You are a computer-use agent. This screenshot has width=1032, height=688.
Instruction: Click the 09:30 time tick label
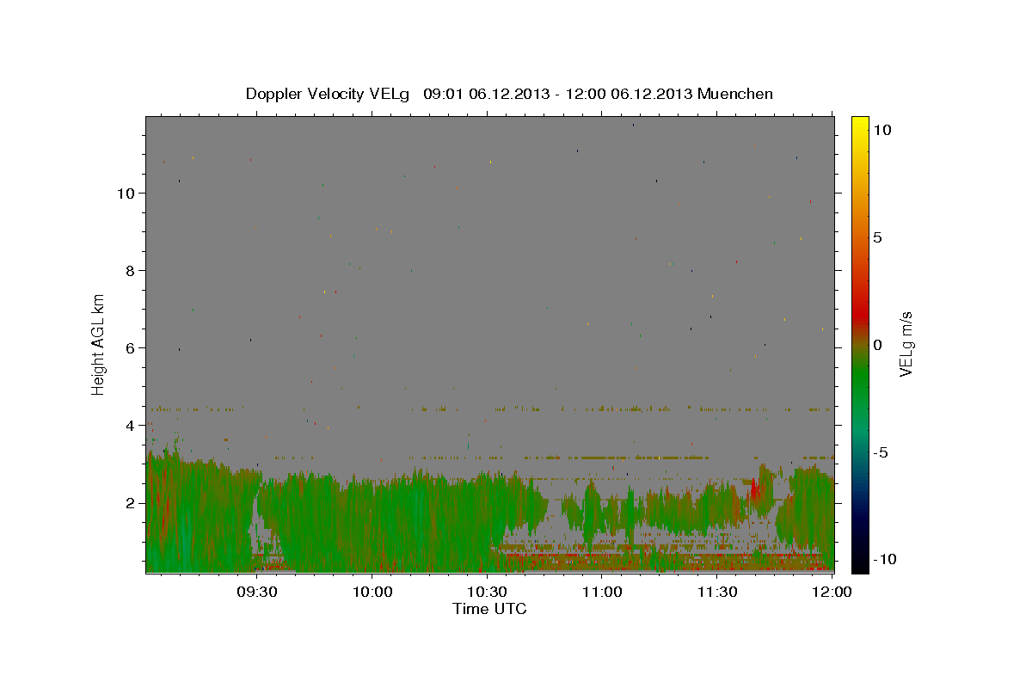pyautogui.click(x=257, y=593)
